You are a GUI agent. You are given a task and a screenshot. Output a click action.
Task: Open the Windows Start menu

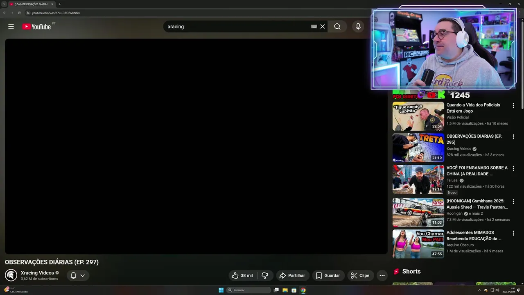point(221,290)
